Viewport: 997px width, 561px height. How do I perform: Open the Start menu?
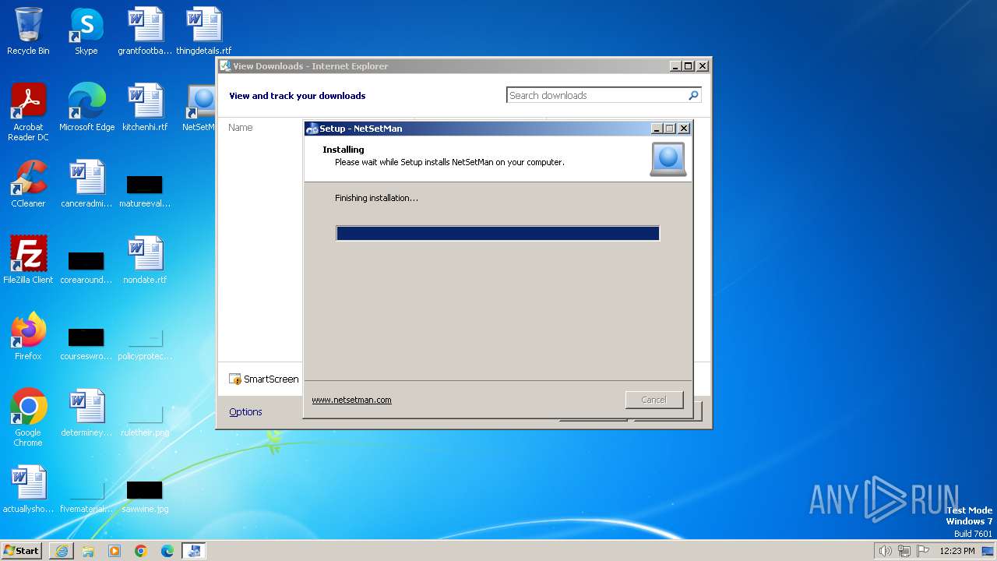[x=22, y=551]
